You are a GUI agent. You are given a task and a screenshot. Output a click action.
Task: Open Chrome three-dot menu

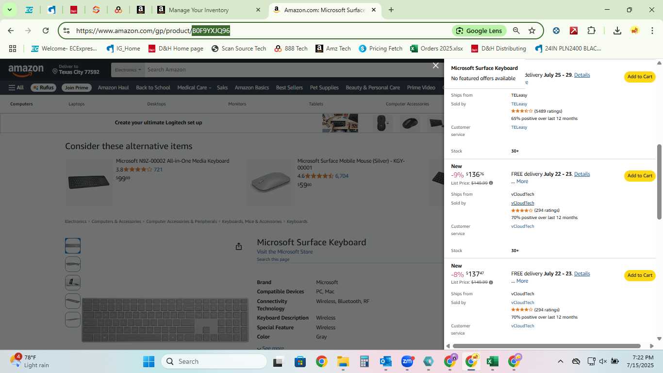pyautogui.click(x=652, y=31)
